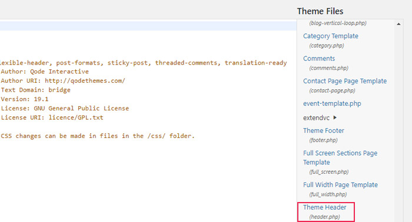Expand the extendvc folder

coord(320,117)
